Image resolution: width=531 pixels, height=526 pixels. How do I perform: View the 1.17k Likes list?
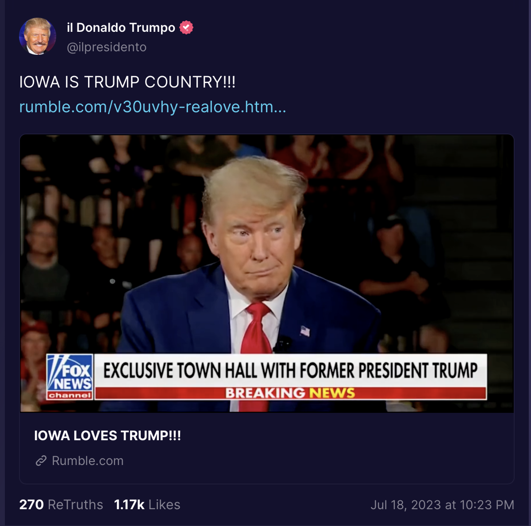click(147, 505)
